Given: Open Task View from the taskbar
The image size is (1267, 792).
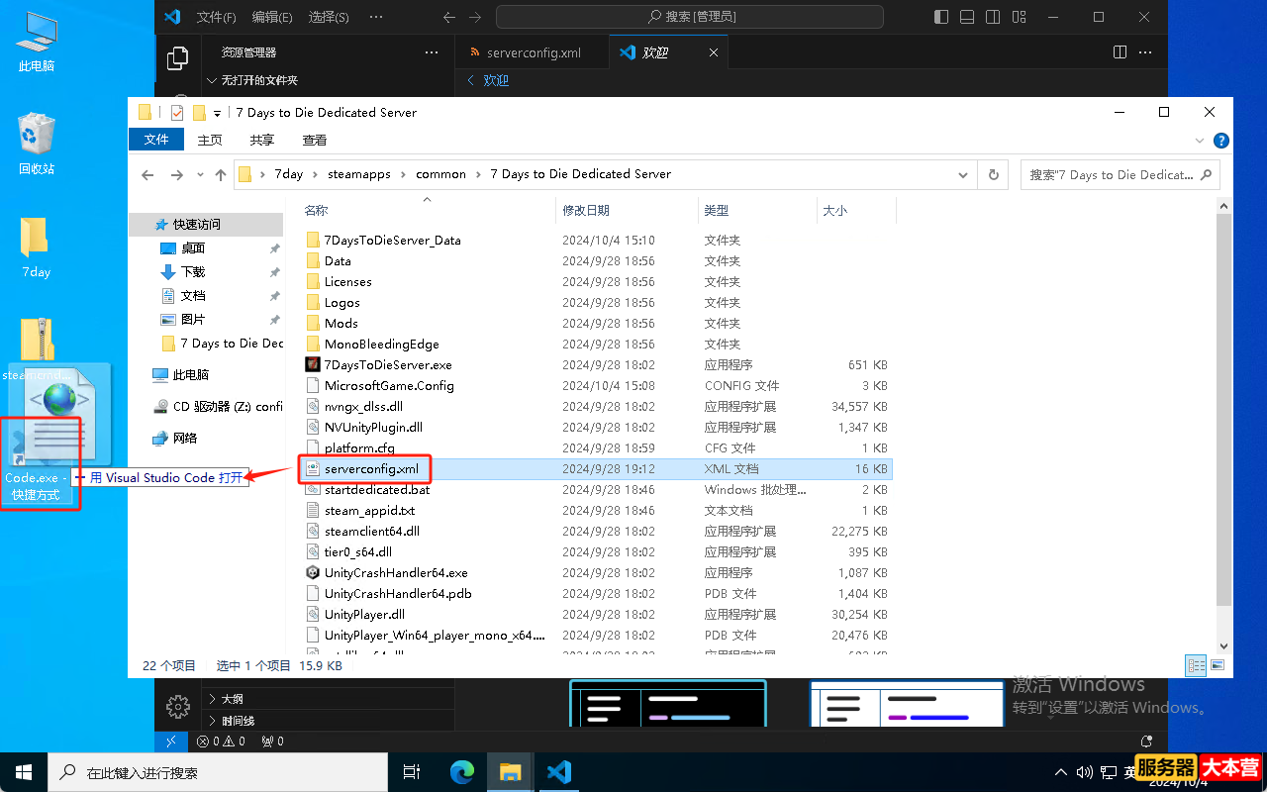Looking at the screenshot, I should click(413, 772).
